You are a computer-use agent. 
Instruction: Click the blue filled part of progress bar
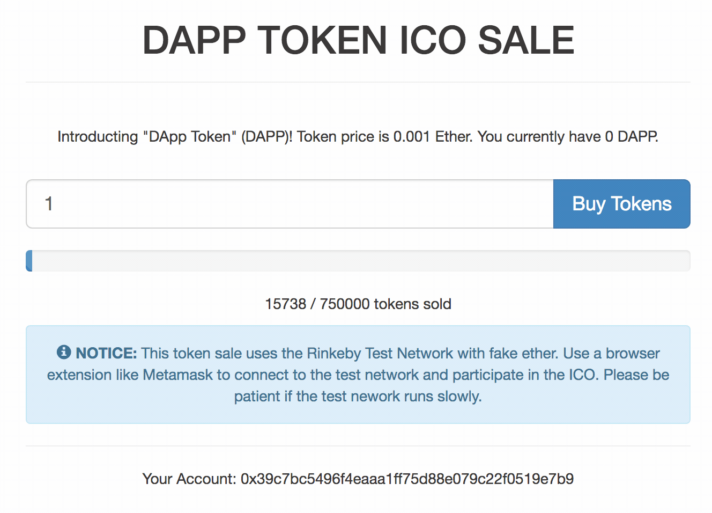pos(29,261)
